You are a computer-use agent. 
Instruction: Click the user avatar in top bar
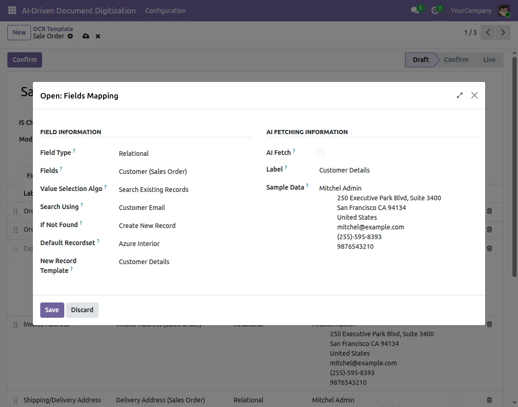(504, 11)
